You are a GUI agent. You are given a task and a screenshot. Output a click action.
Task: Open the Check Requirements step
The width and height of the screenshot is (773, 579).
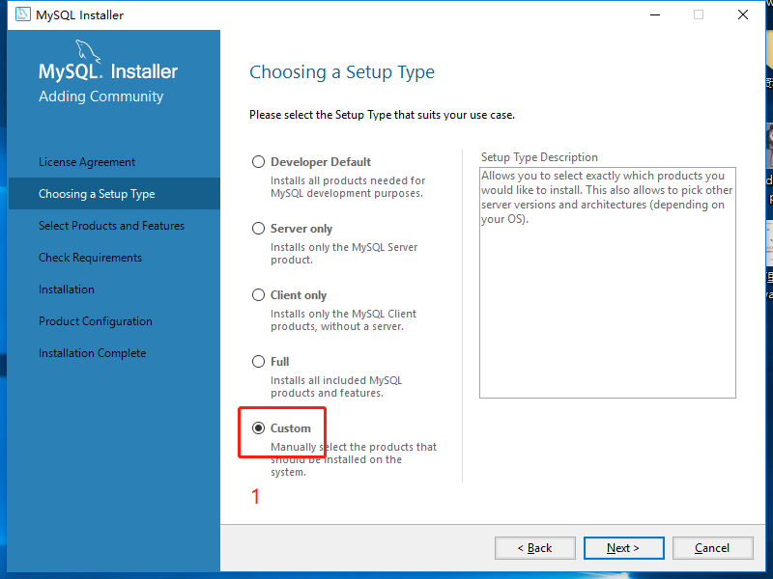click(x=90, y=258)
